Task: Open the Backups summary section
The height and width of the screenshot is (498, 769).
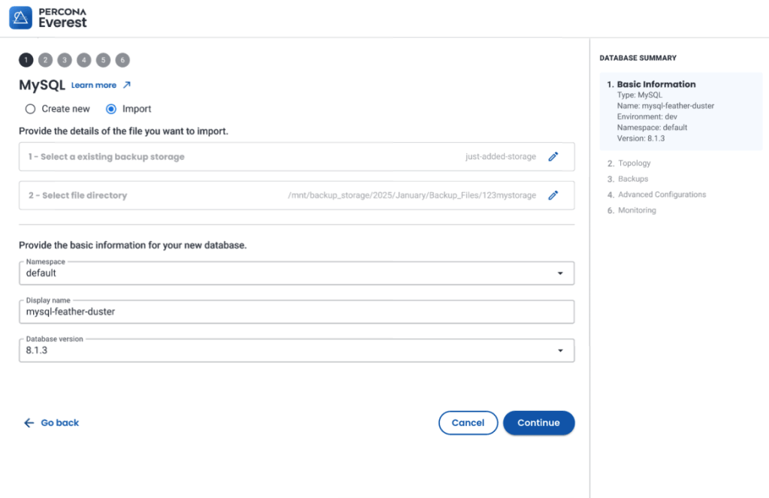Action: (632, 179)
